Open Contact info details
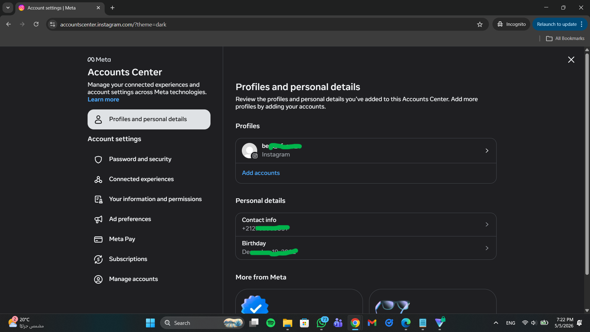This screenshot has width=590, height=332. [366, 224]
